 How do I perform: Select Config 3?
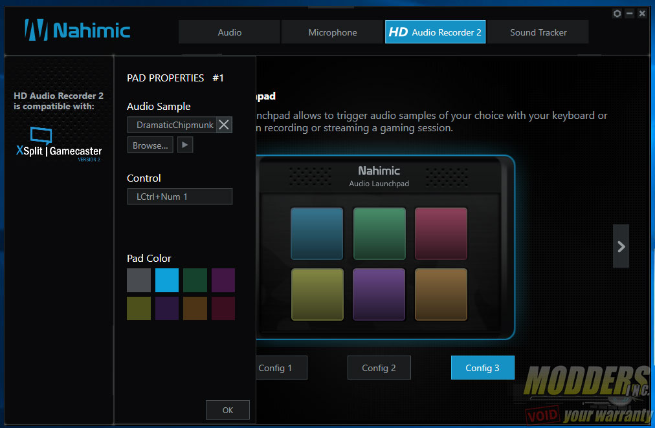(482, 368)
